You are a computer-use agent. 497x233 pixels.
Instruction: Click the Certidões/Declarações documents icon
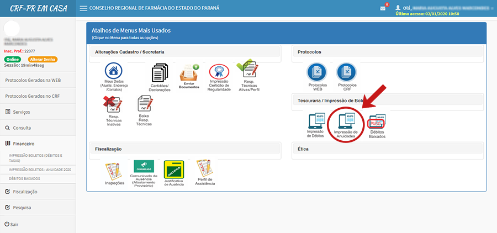160,73
